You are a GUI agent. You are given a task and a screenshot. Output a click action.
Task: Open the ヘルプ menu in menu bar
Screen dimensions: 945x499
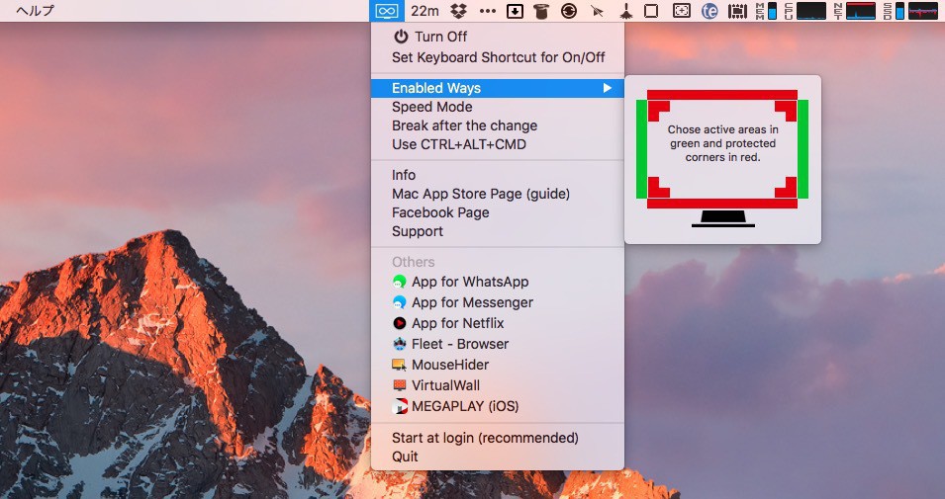click(35, 10)
